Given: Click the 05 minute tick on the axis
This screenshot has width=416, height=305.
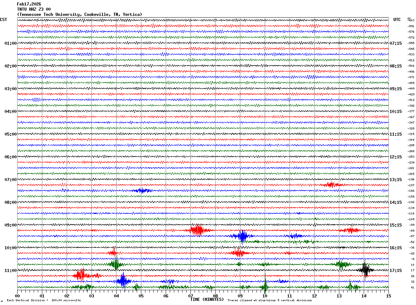Looking at the screenshot, I should [x=141, y=296].
